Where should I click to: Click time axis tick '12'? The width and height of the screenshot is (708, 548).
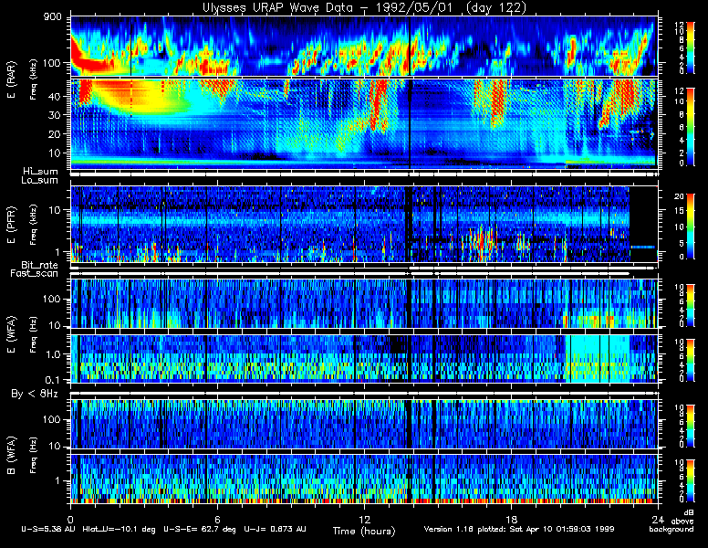click(x=364, y=519)
